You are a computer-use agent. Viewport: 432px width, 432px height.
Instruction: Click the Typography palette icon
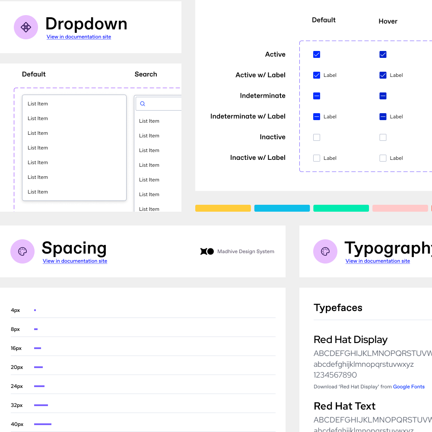pyautogui.click(x=325, y=251)
